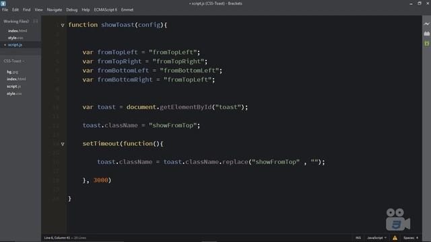431x242 pixels.
Task: Minimize the Brackets window
Action: pos(411,3)
